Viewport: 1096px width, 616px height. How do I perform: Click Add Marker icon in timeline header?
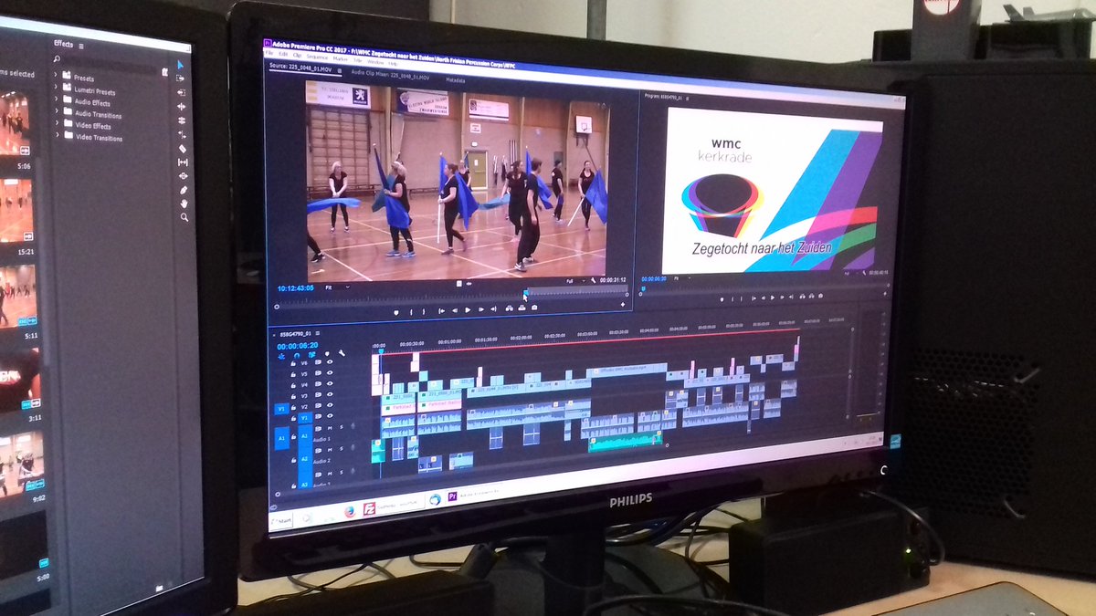327,353
